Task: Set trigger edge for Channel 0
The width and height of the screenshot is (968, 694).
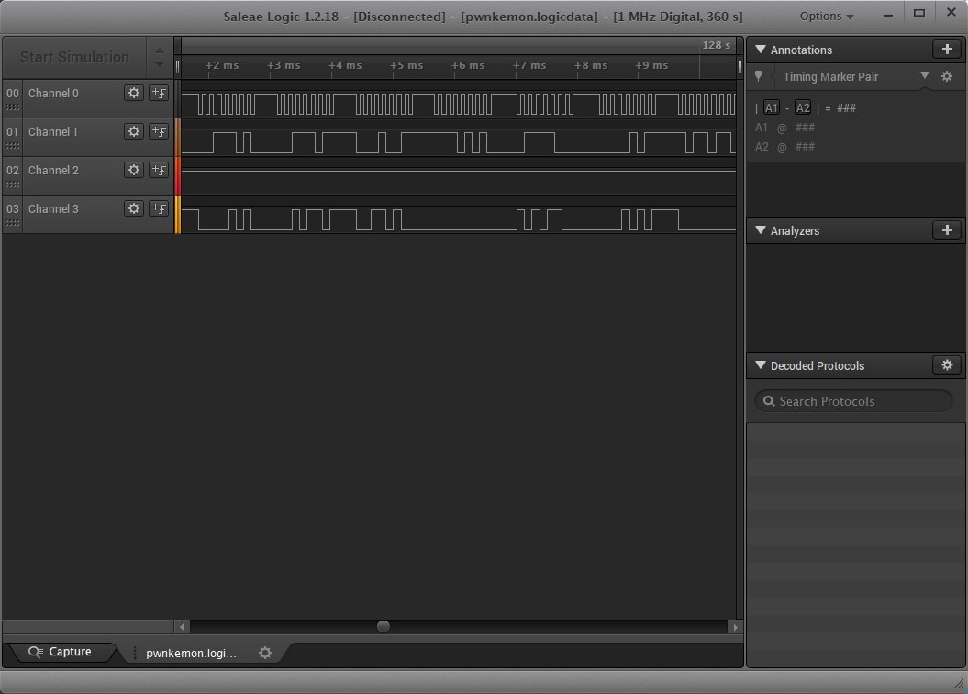Action: pyautogui.click(x=159, y=93)
